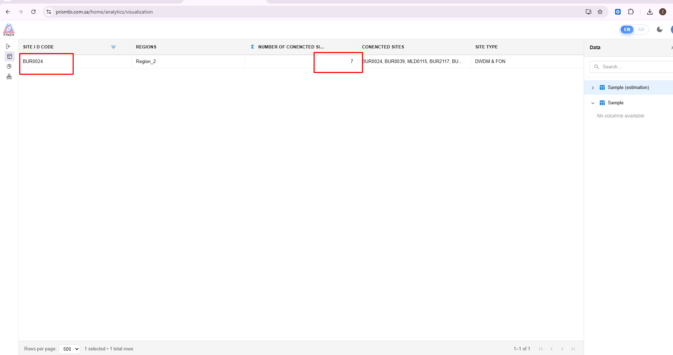Bookmark this page with the star icon

(x=600, y=12)
